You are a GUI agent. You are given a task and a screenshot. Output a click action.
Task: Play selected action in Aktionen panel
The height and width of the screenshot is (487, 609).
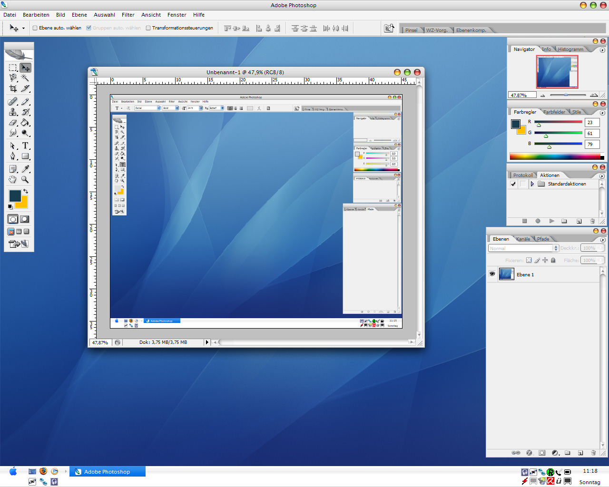pos(551,221)
